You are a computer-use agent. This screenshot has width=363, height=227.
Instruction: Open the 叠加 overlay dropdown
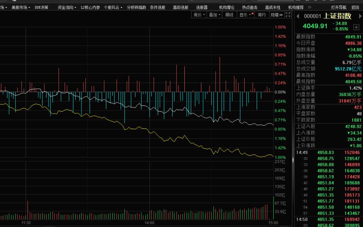tap(214, 15)
